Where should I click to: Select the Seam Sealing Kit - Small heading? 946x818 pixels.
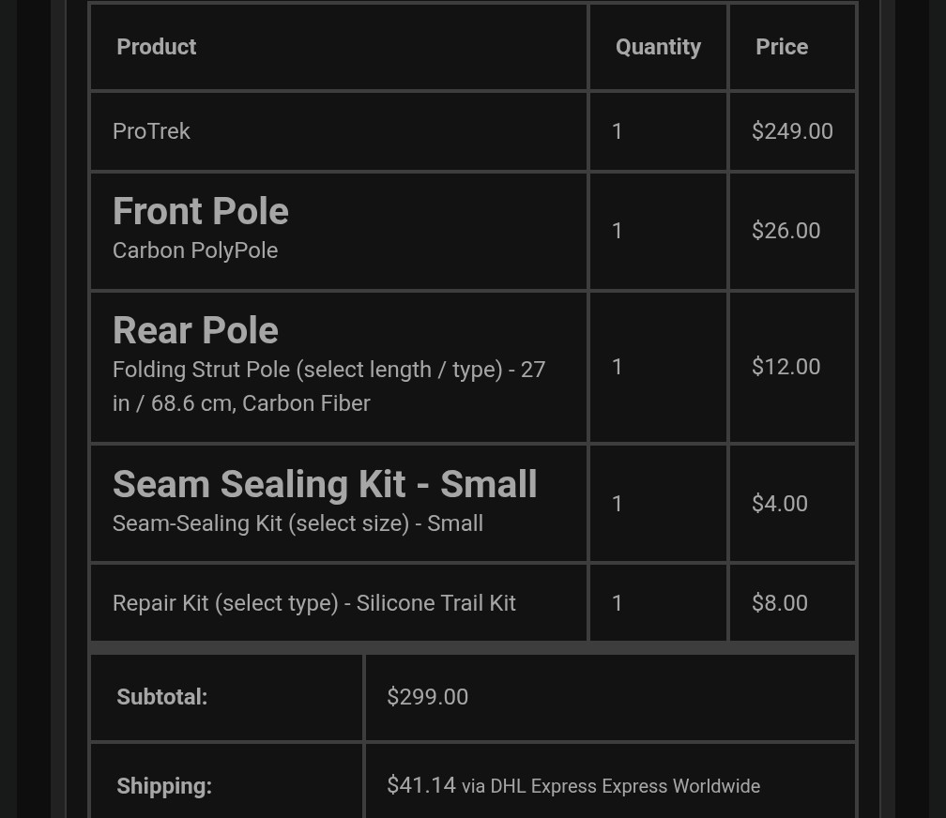coord(325,484)
